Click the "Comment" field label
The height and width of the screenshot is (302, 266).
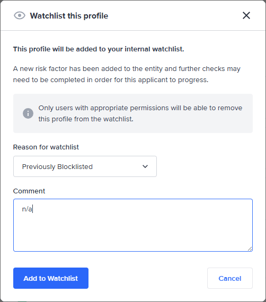(29, 191)
